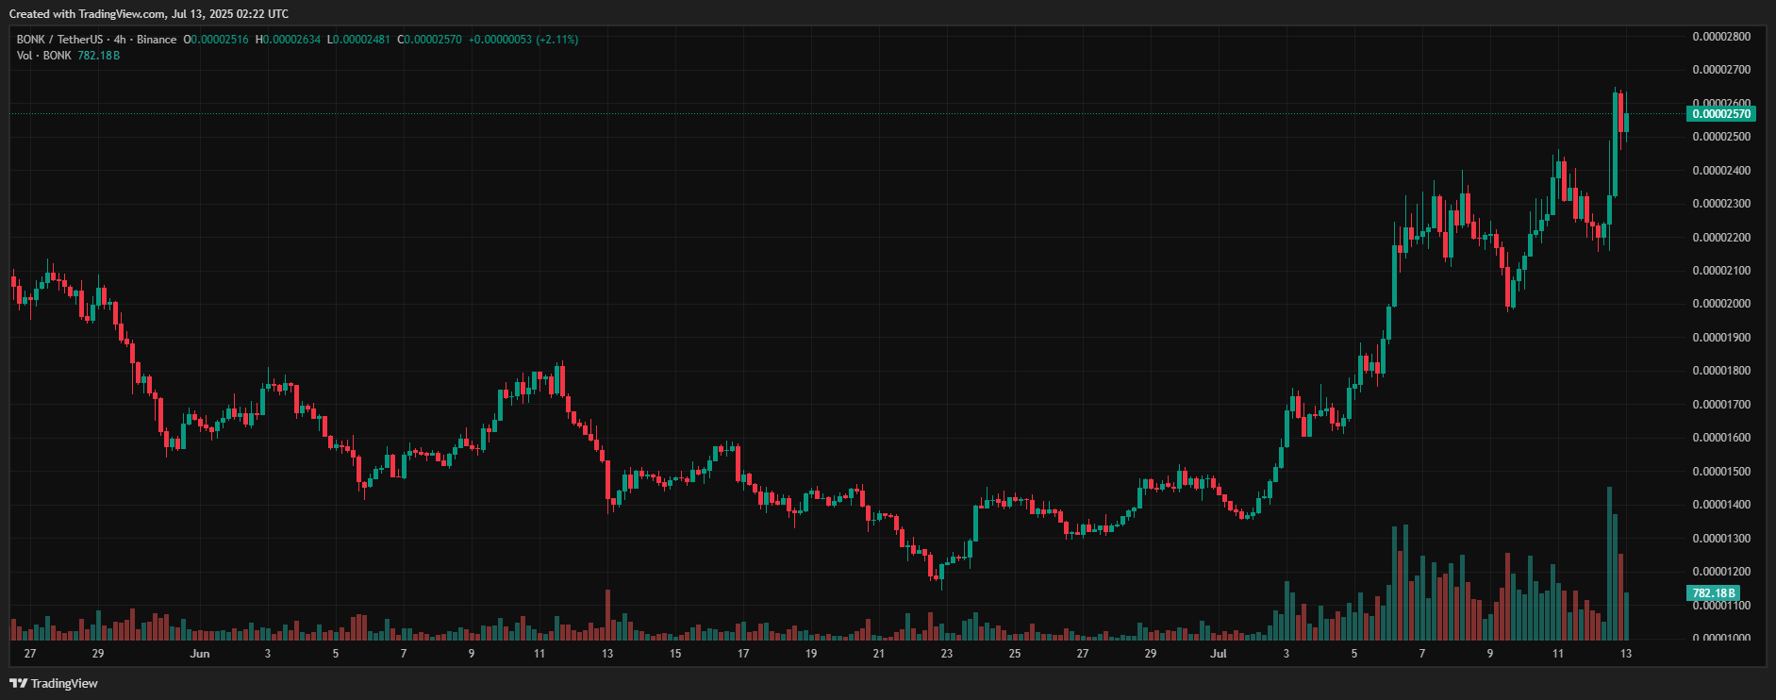
Task: Click the High value 0.00002634 in the legend
Action: pyautogui.click(x=291, y=40)
